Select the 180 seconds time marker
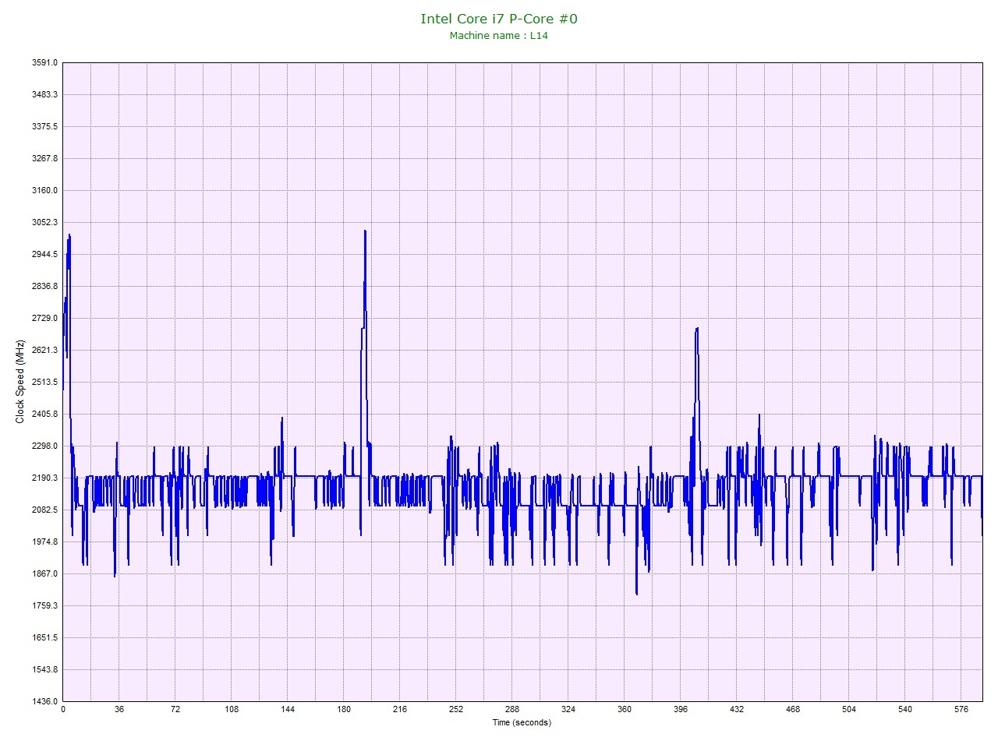The height and width of the screenshot is (748, 998). 343,710
